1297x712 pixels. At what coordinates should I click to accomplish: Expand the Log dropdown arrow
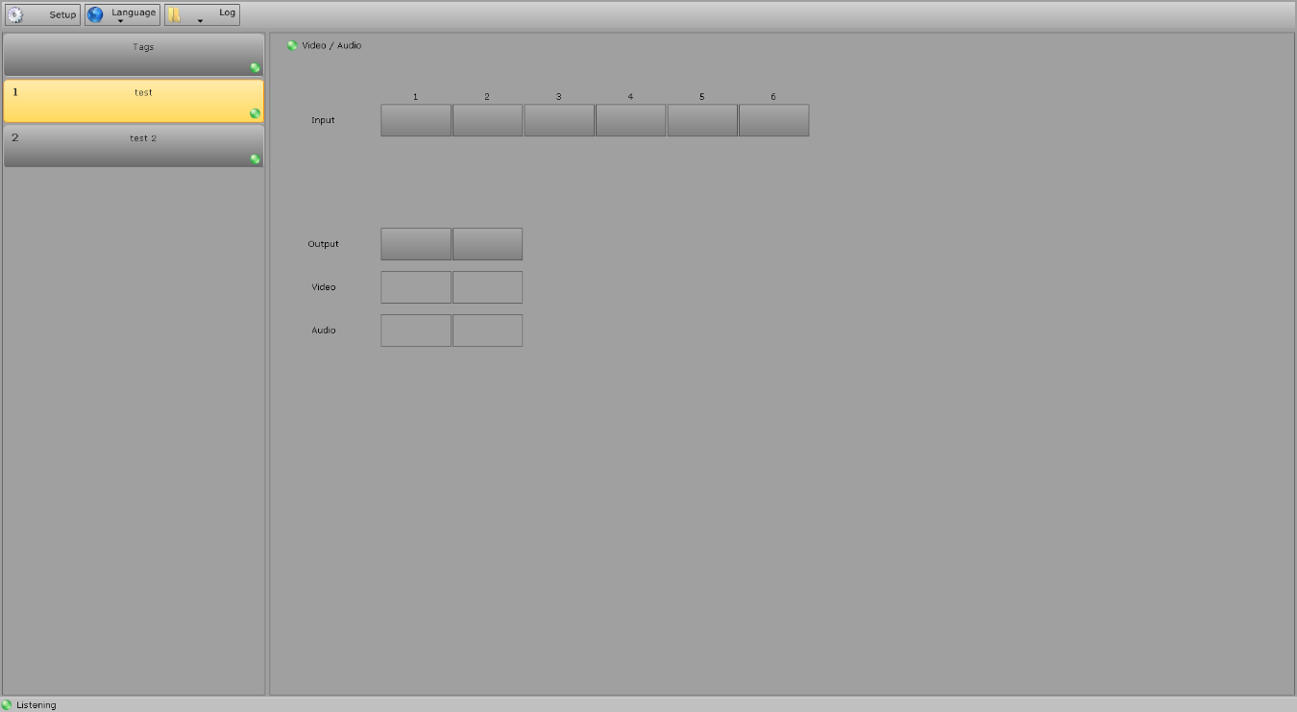tap(200, 21)
